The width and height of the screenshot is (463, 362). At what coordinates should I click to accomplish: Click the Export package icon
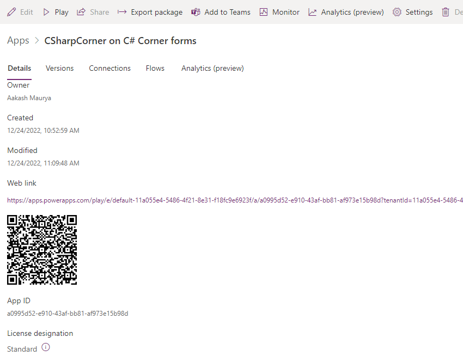(123, 11)
